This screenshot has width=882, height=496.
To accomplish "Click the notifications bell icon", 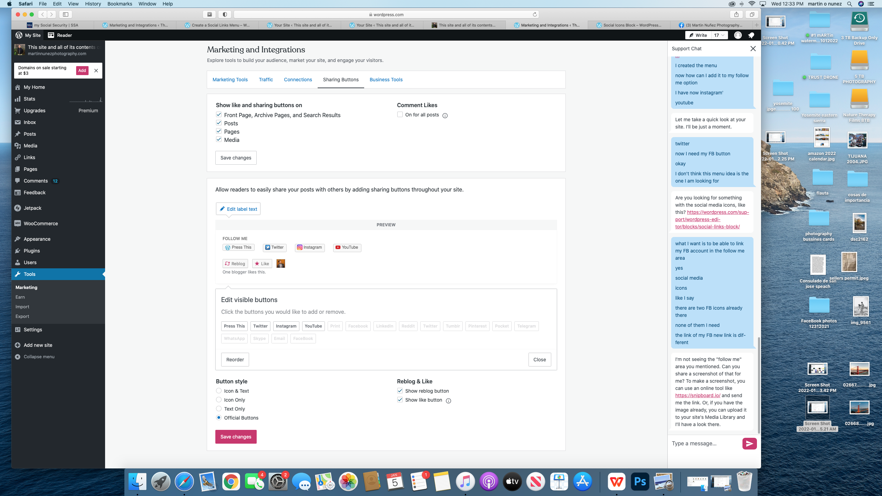I will (751, 35).
